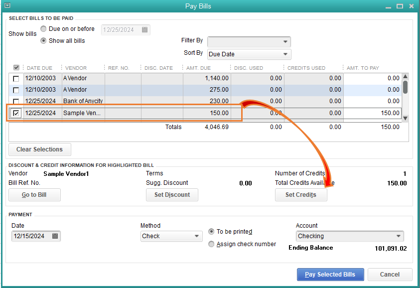This screenshot has height=288, width=420.
Task: Open the Sort By Due Date dropdown
Action: 249,54
